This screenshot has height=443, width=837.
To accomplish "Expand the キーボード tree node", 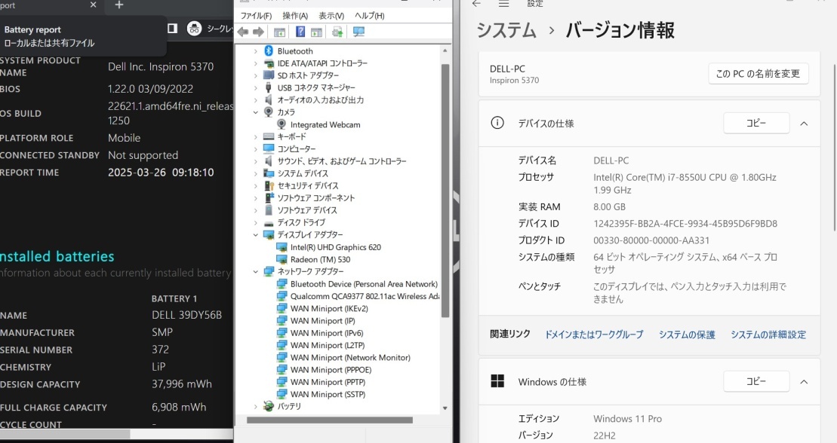I will pos(255,137).
